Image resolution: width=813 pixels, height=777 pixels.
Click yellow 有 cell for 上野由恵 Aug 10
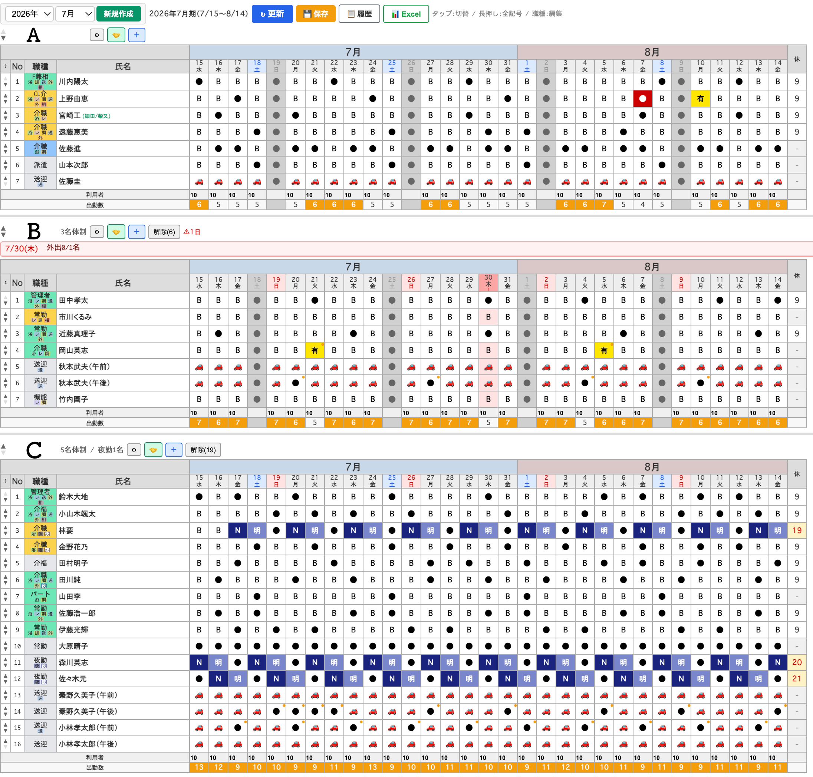coord(700,99)
